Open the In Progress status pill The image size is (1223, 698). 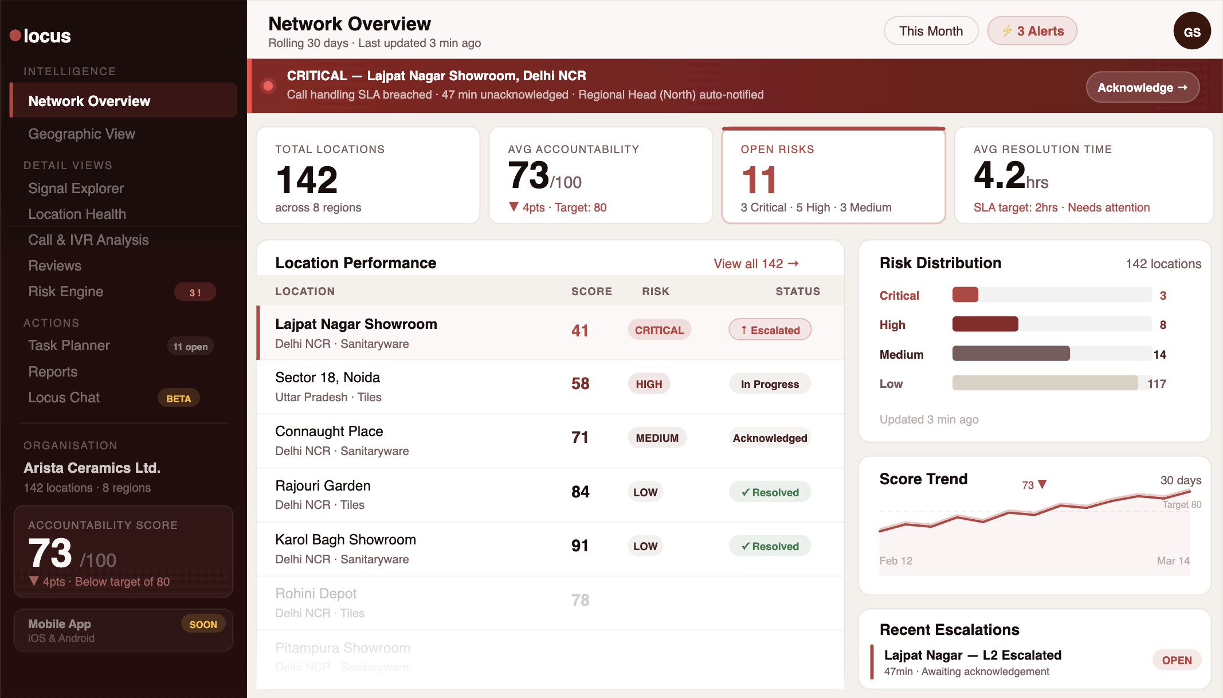click(x=770, y=384)
